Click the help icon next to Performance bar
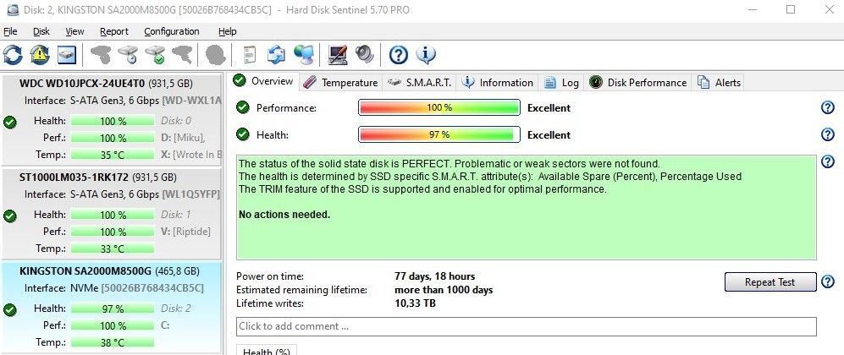The image size is (844, 355). tap(828, 108)
